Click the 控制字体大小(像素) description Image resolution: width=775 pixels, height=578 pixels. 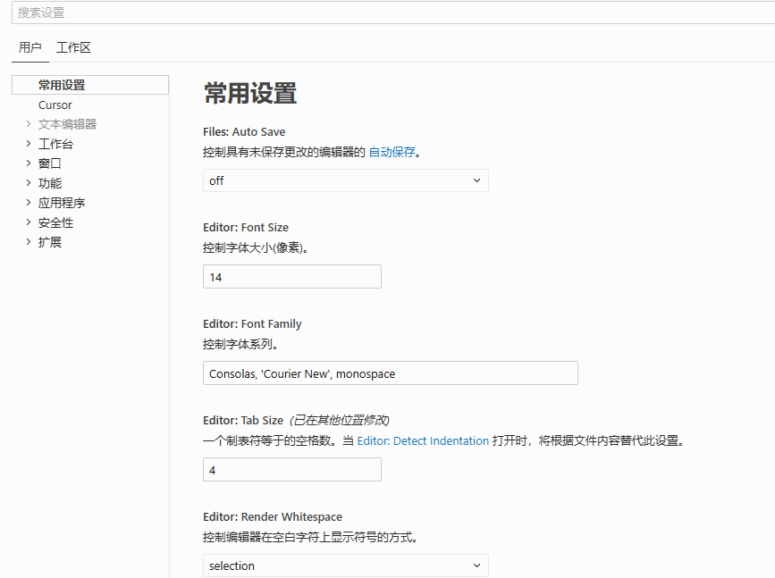(x=256, y=247)
